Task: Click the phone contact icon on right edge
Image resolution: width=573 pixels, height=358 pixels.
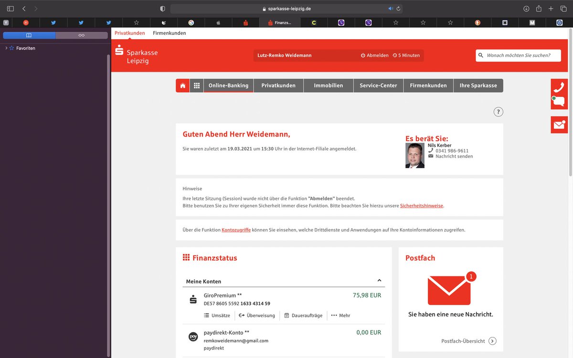Action: pyautogui.click(x=559, y=87)
